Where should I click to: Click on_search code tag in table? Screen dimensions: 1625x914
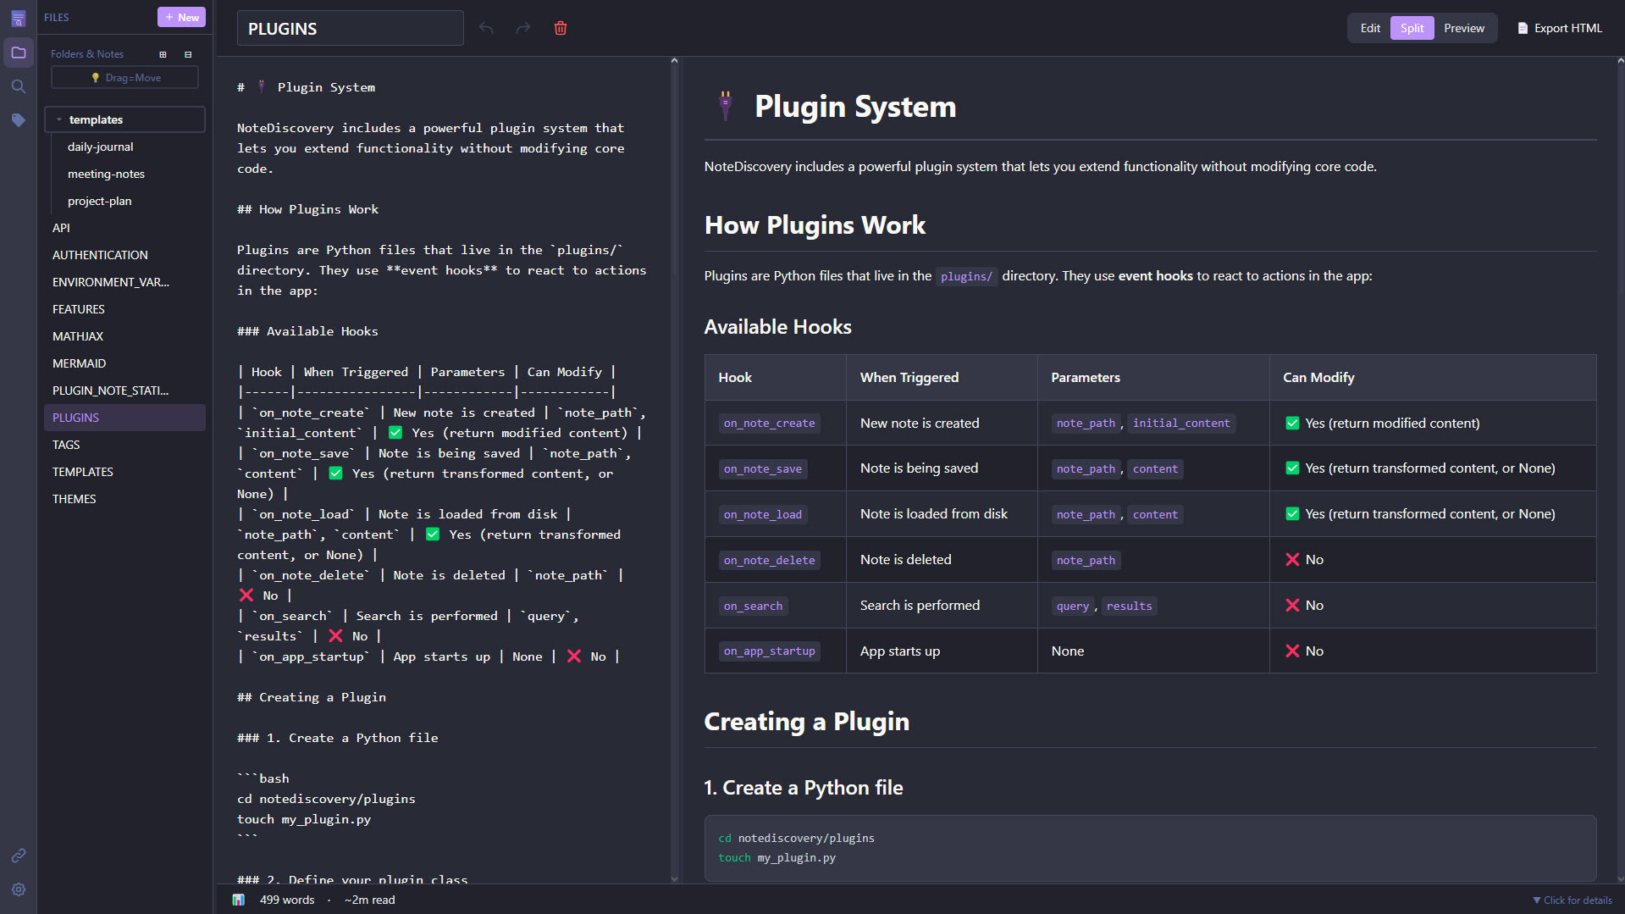point(754,607)
